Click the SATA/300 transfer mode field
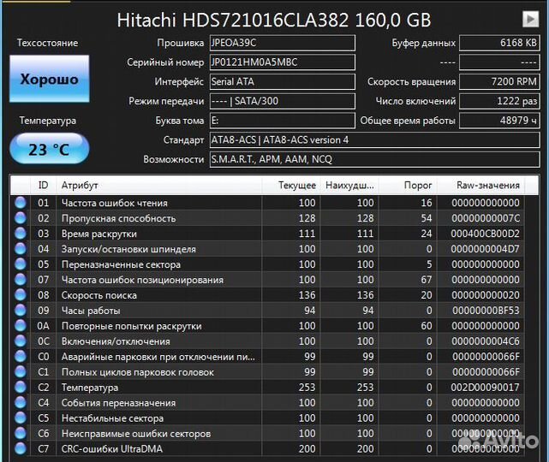This screenshot has height=462, width=549. 282,101
